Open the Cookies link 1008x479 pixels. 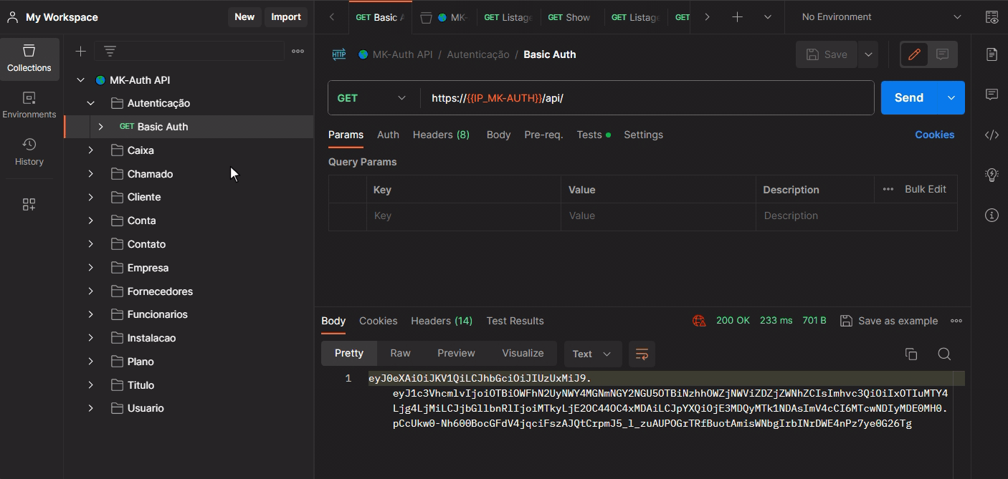934,135
